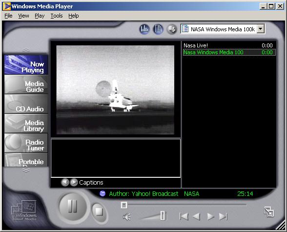Pause the playback
The width and height of the screenshot is (287, 232).
[73, 206]
